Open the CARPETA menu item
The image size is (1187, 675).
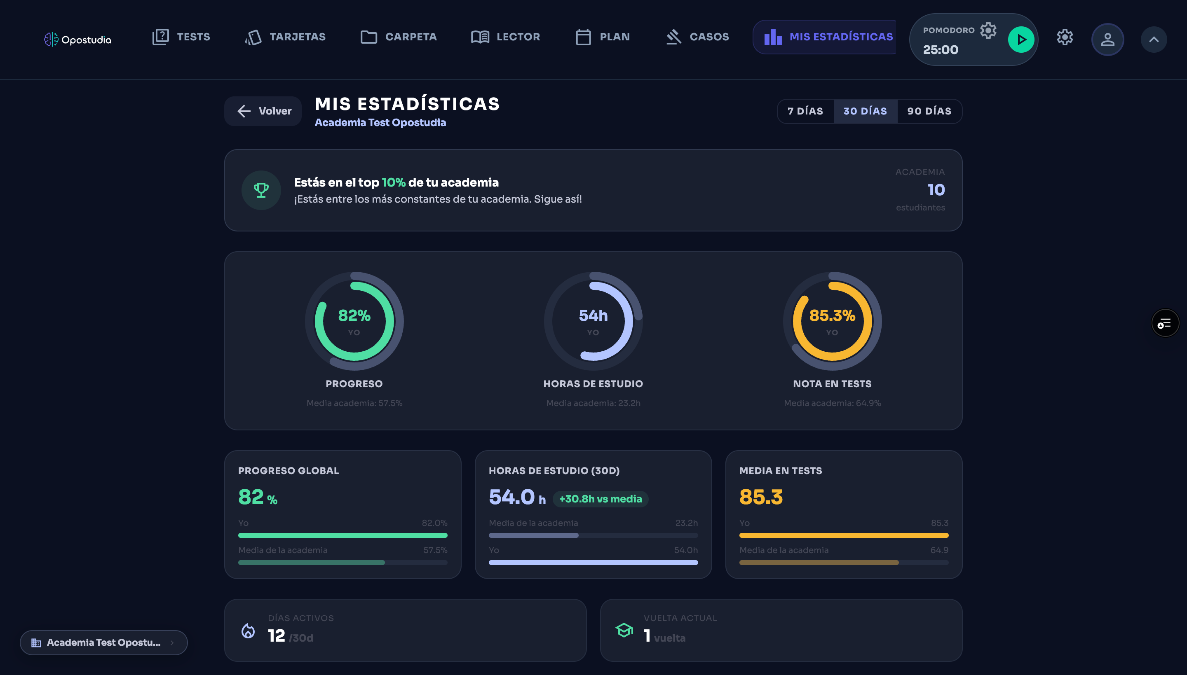[x=411, y=37]
